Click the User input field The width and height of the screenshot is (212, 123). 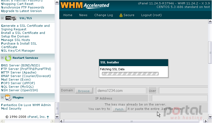pyautogui.click(x=183, y=90)
